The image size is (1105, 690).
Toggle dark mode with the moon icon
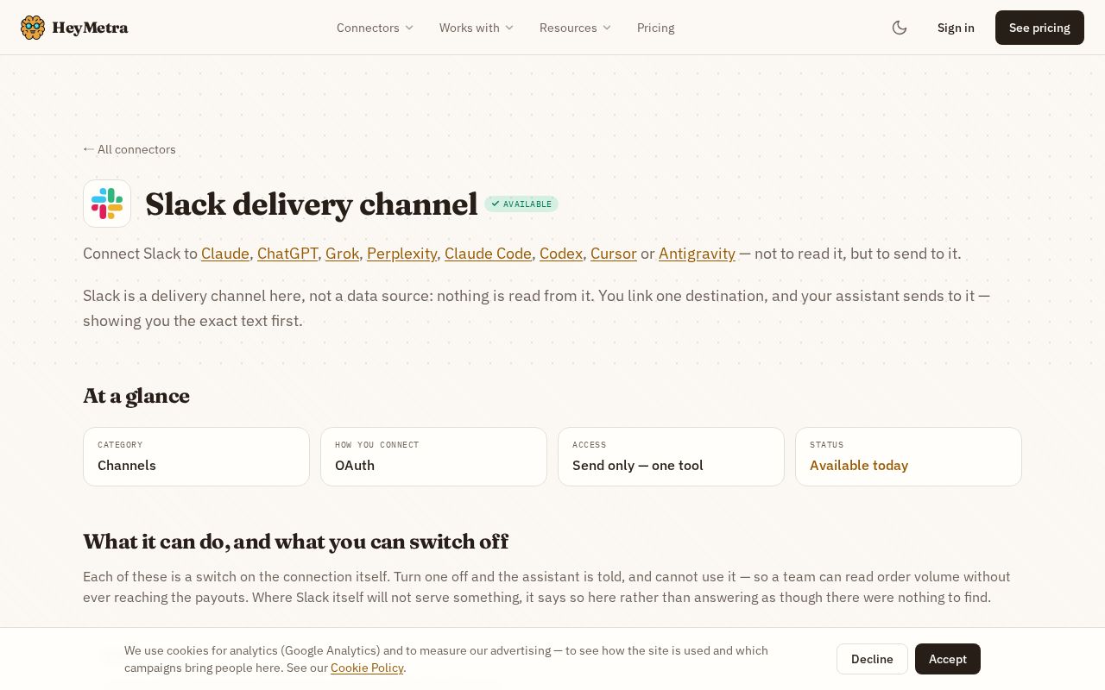(900, 28)
